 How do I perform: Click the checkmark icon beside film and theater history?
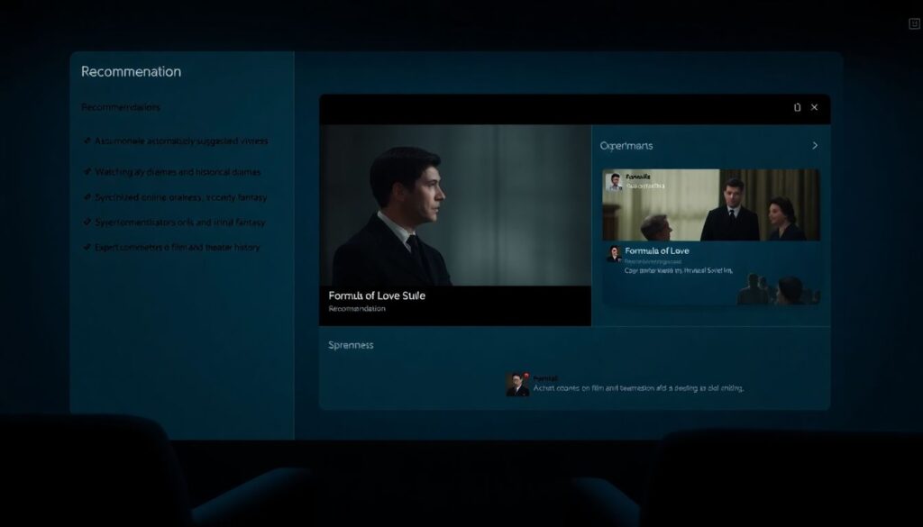(87, 247)
